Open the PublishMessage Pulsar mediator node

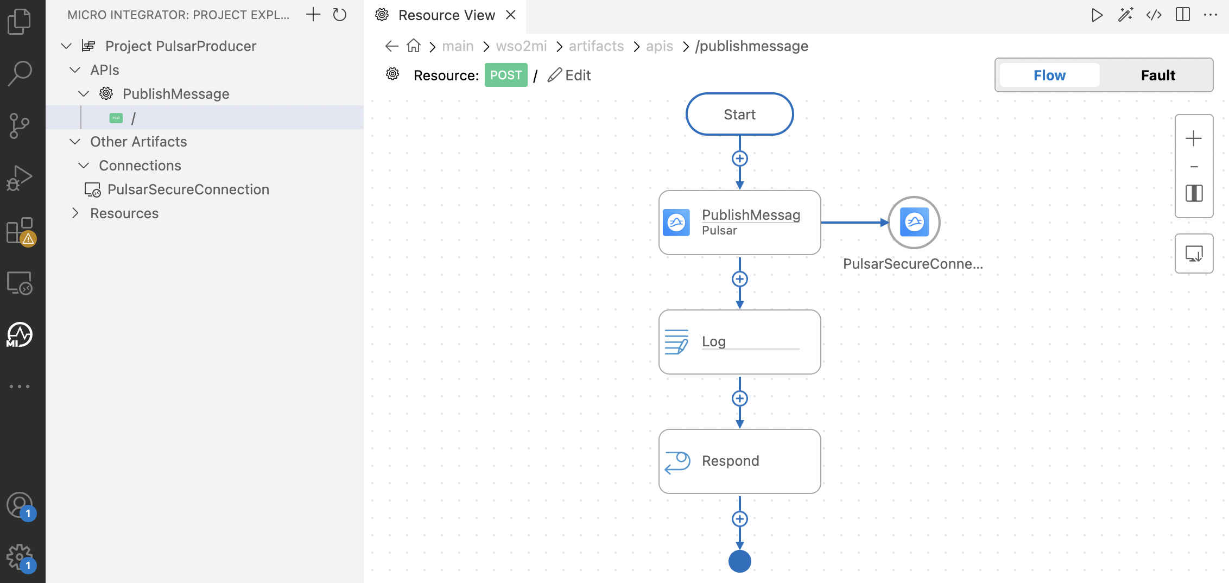(x=739, y=223)
